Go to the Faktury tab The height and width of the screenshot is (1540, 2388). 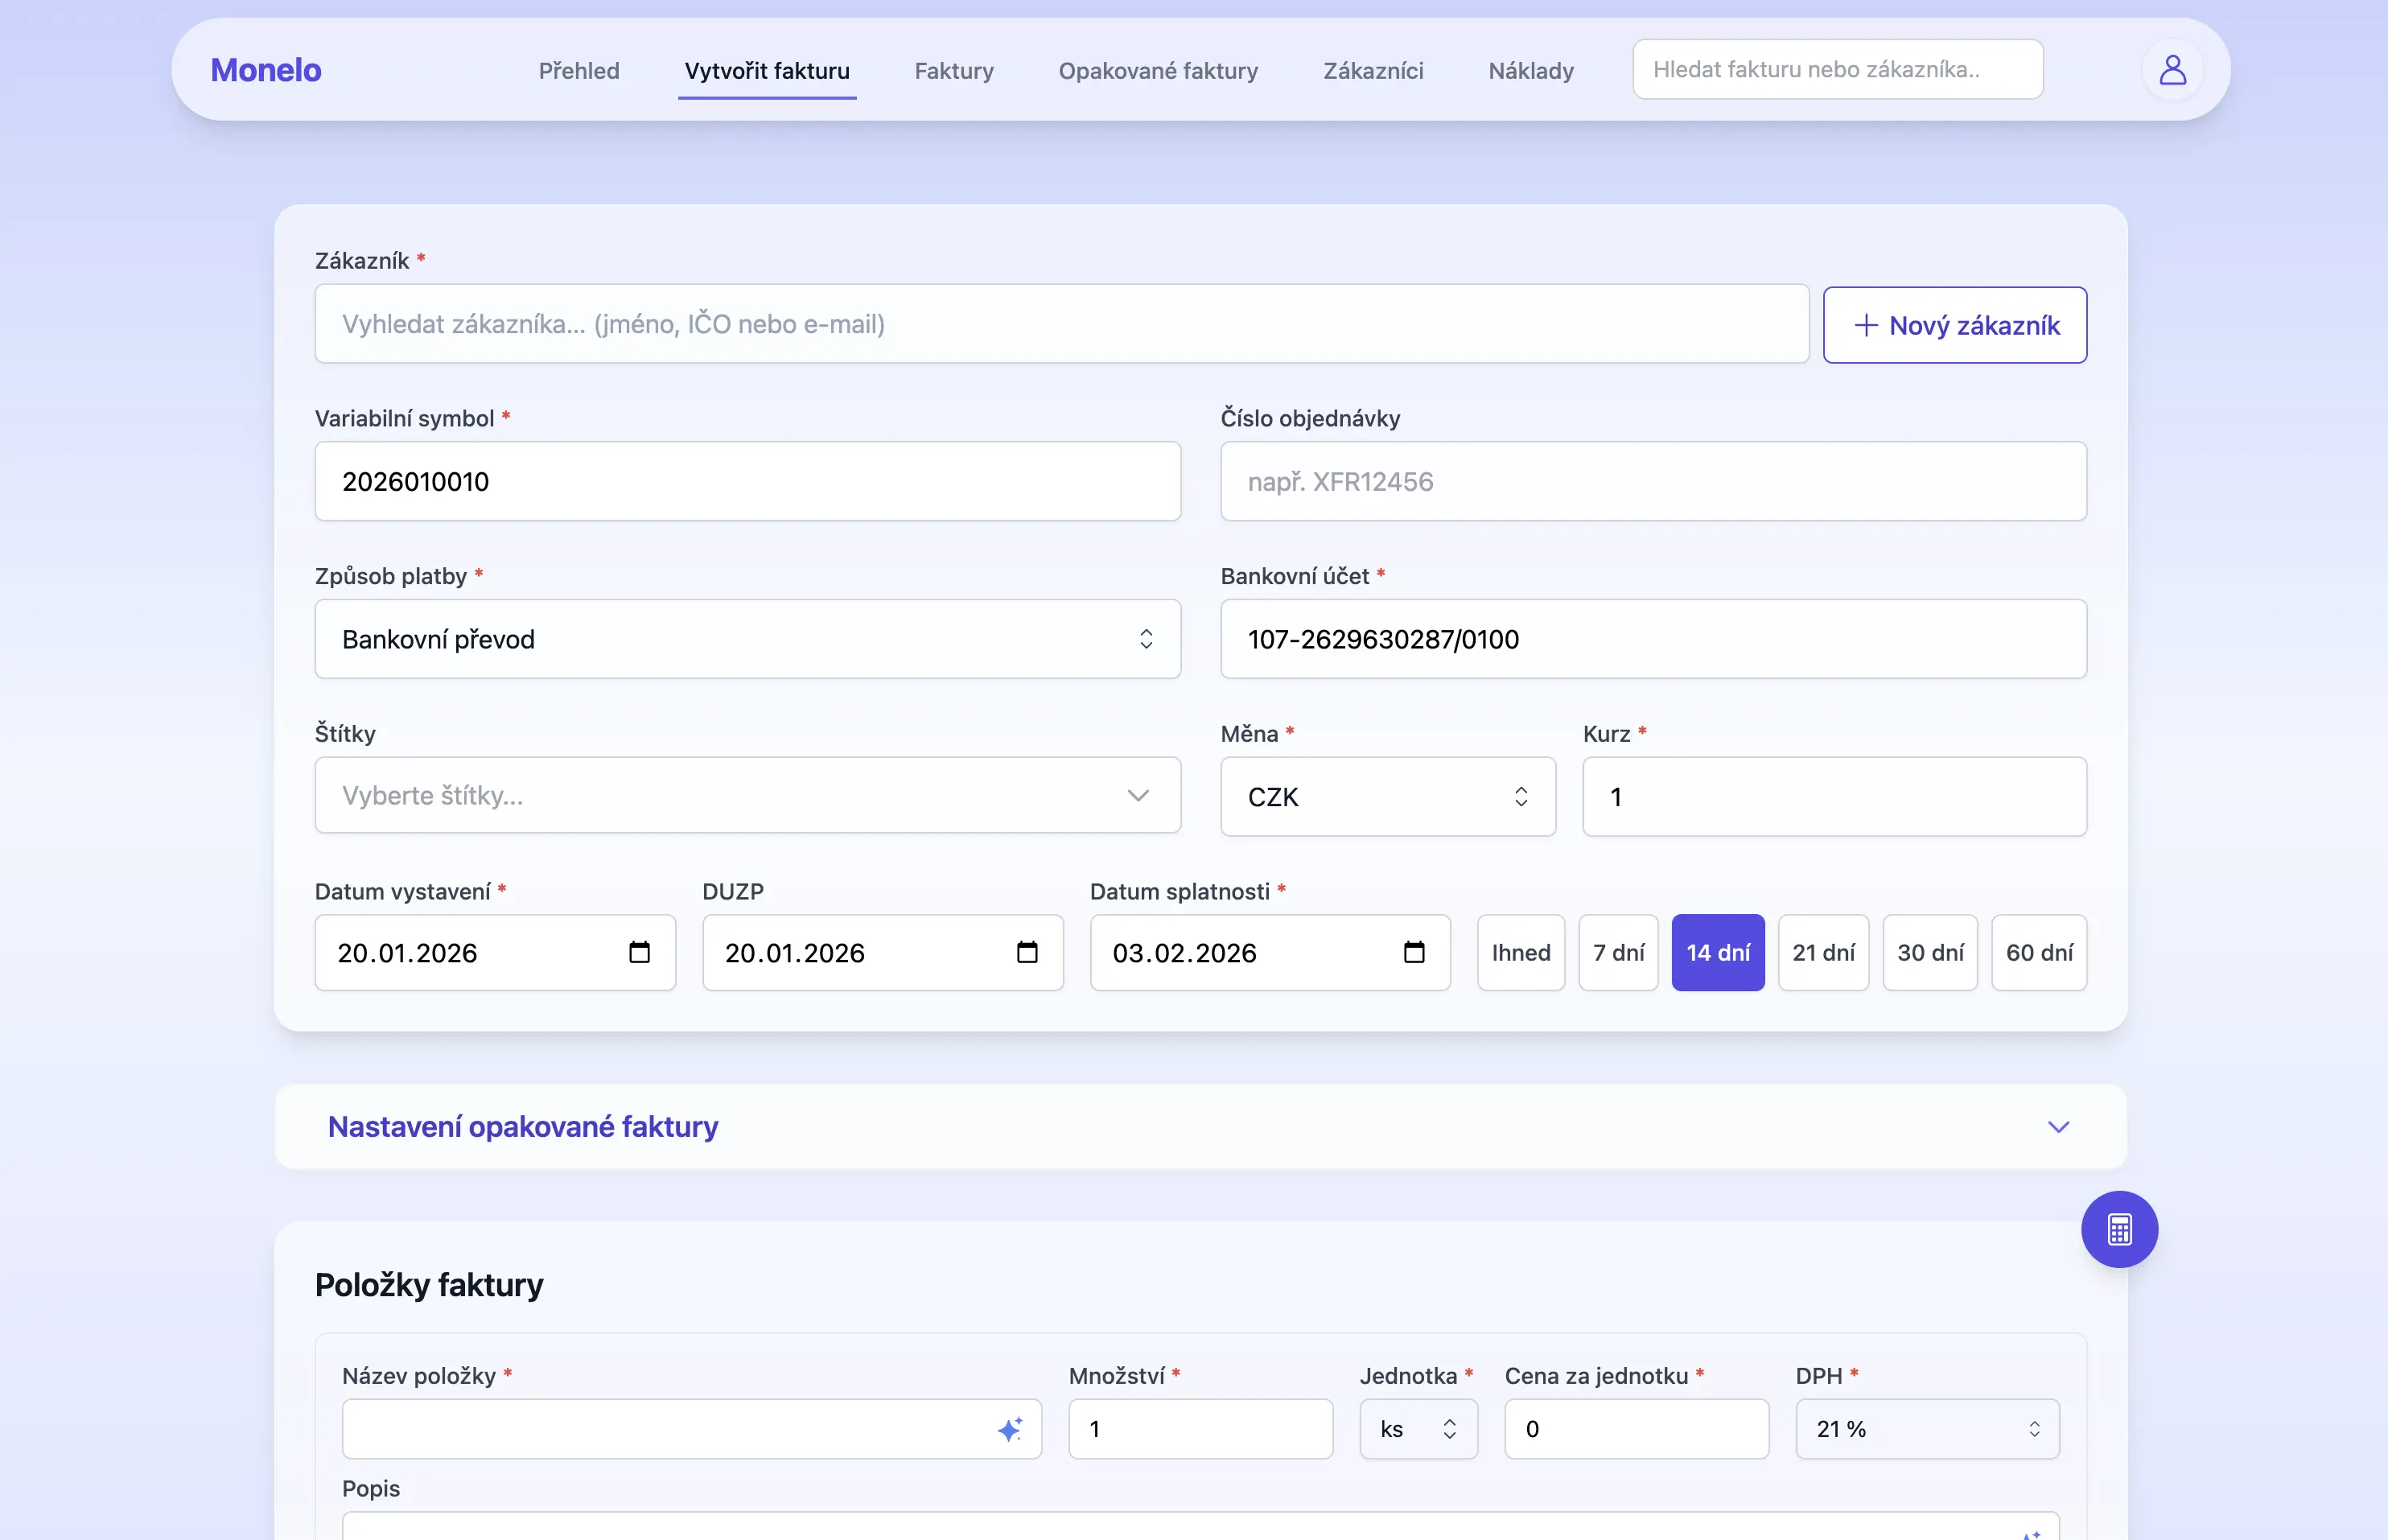coord(953,71)
